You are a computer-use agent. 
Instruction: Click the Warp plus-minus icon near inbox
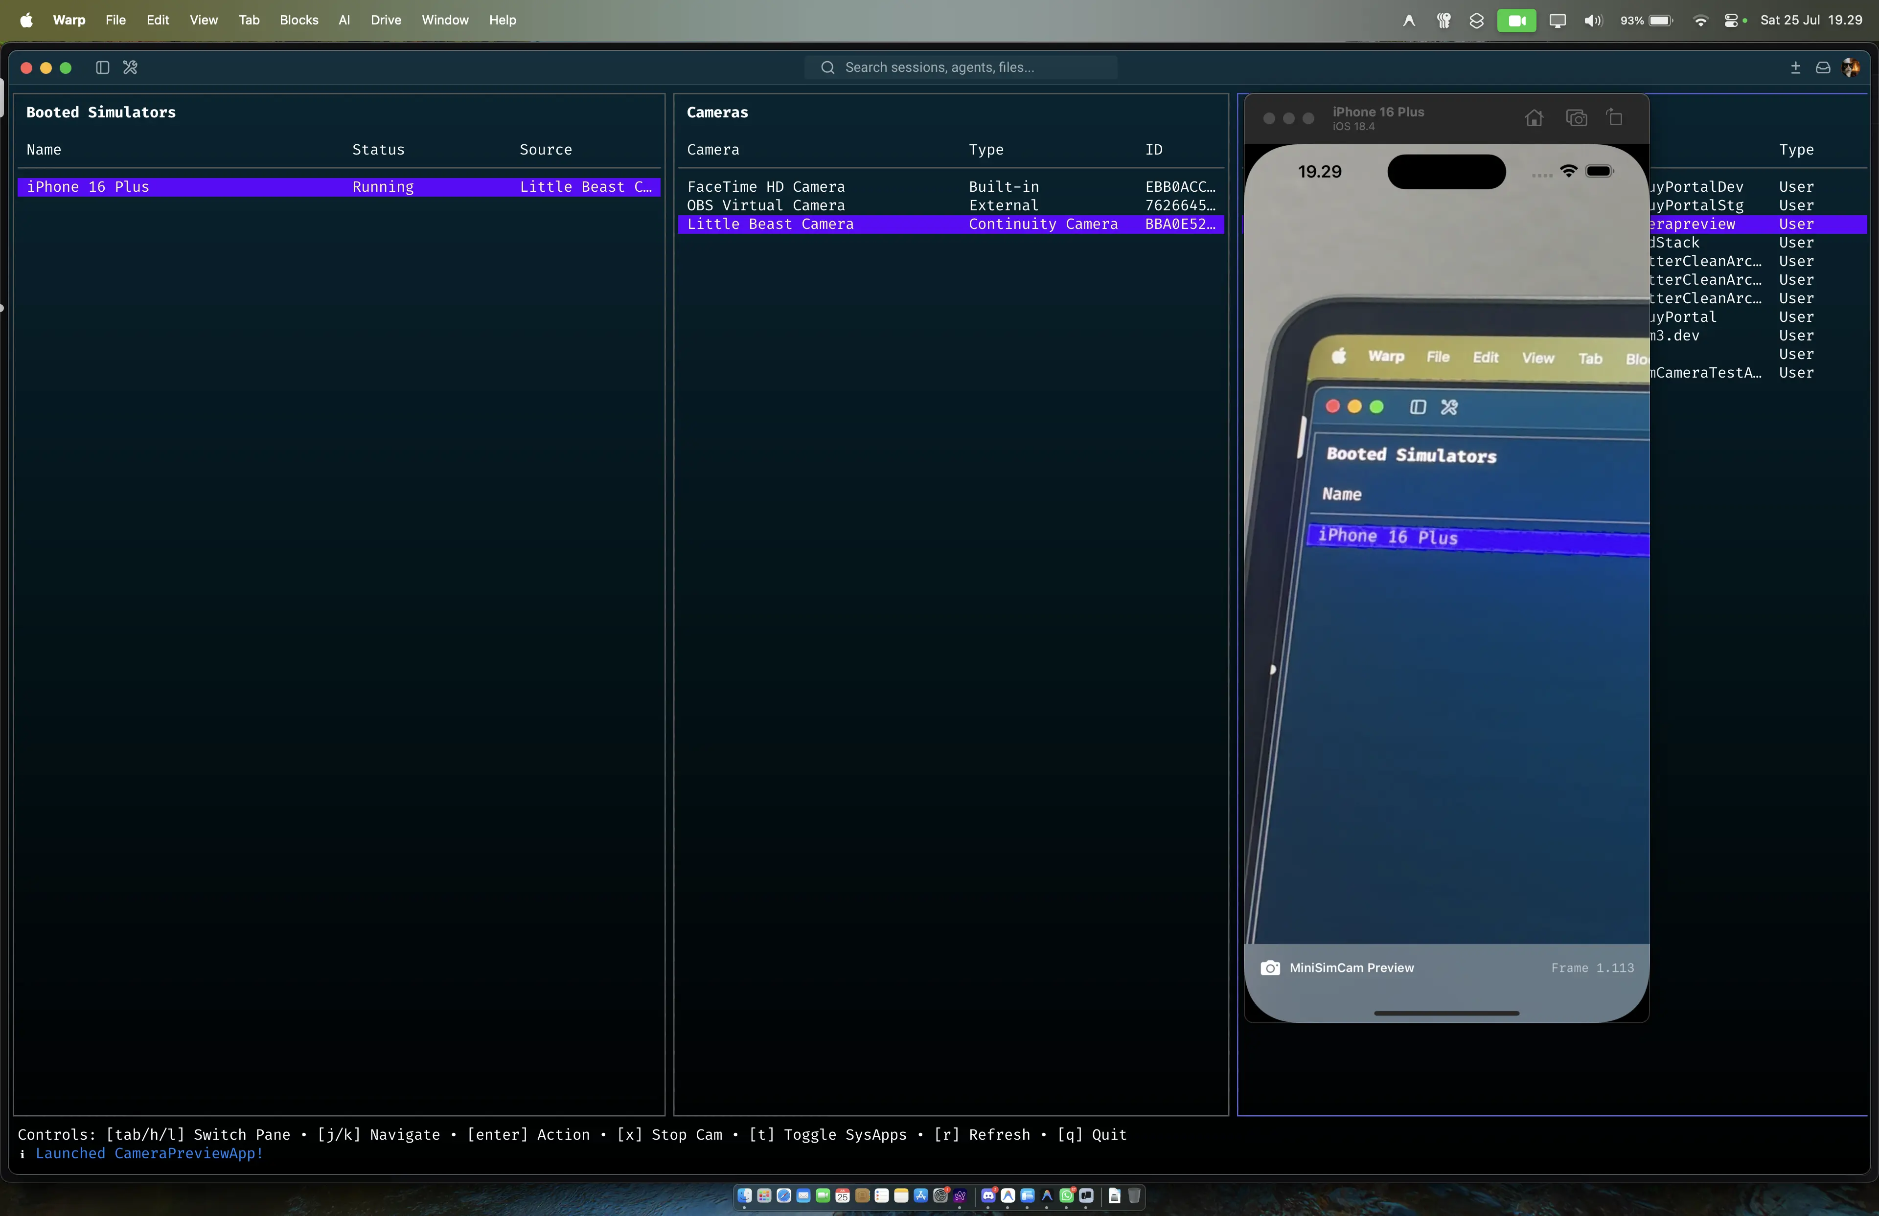coord(1795,68)
